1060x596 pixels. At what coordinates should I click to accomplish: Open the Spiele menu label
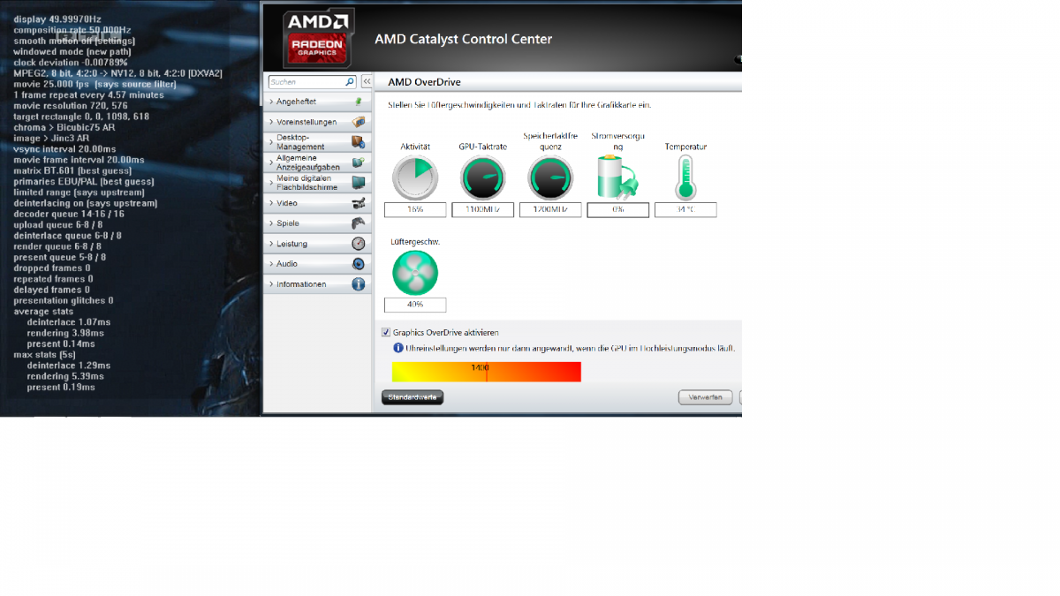pos(287,223)
